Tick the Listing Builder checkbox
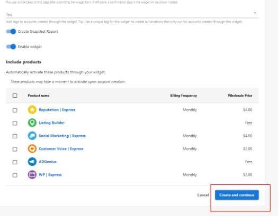This screenshot has height=216, width=278. pyautogui.click(x=15, y=123)
